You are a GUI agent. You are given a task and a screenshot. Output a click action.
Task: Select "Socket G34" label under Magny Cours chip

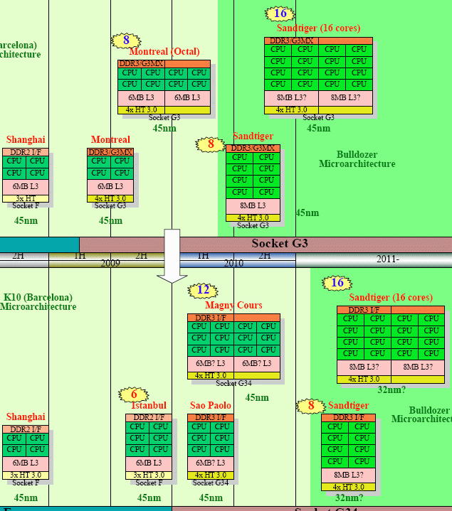(x=233, y=383)
